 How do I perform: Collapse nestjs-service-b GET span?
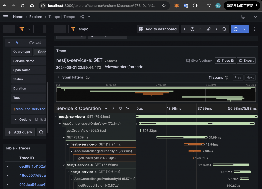[68, 145]
